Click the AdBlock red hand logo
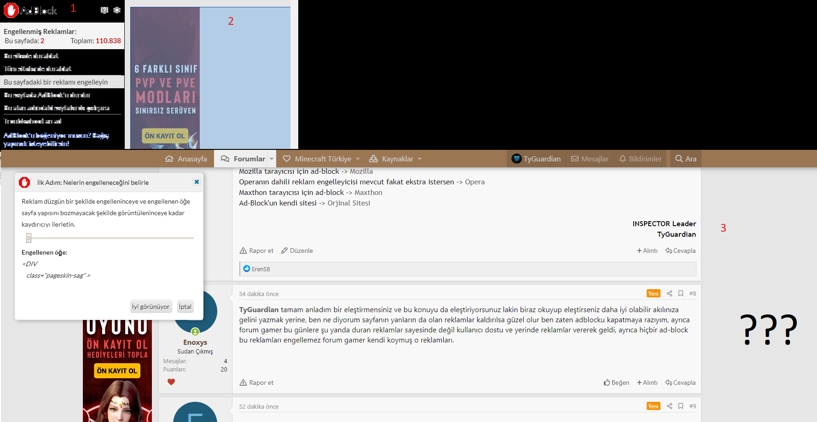The image size is (817, 422). click(11, 10)
